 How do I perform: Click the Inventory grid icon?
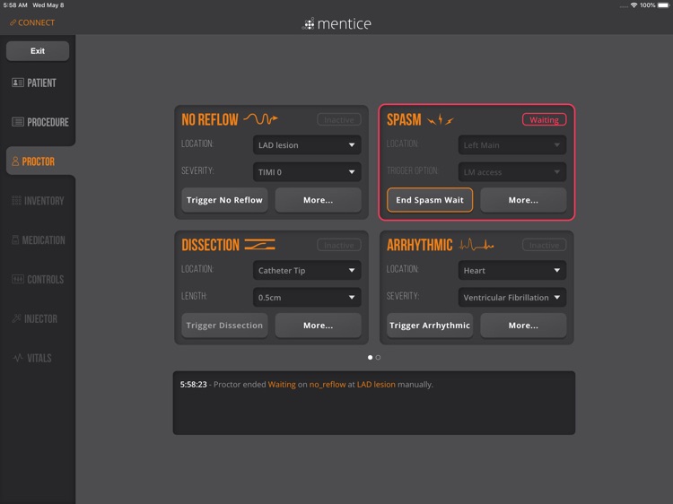[x=16, y=200]
